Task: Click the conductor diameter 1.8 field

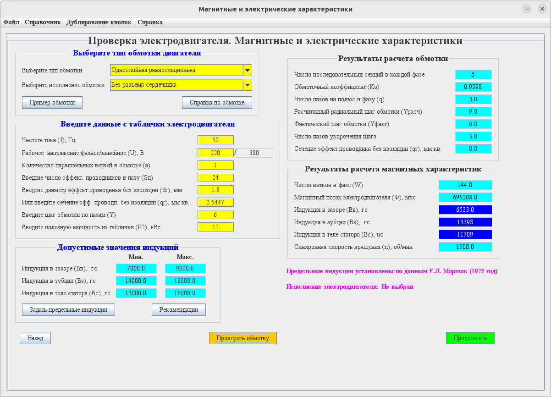Action: click(215, 190)
